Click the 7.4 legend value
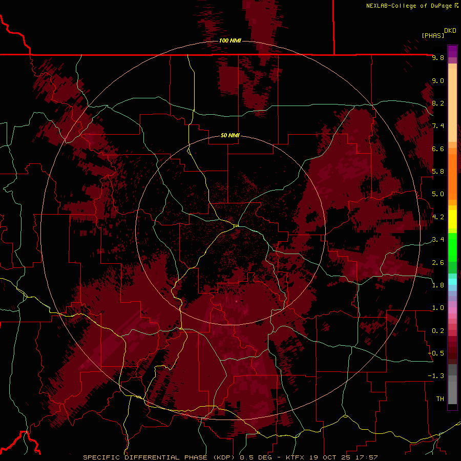This screenshot has width=461, height=461. point(438,126)
